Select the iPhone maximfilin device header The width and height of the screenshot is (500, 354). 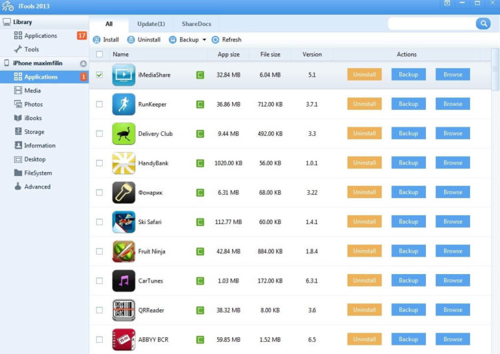point(44,63)
